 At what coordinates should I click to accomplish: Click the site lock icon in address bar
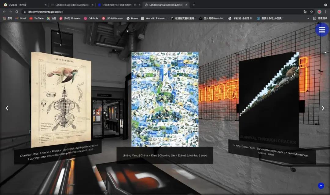[25, 12]
